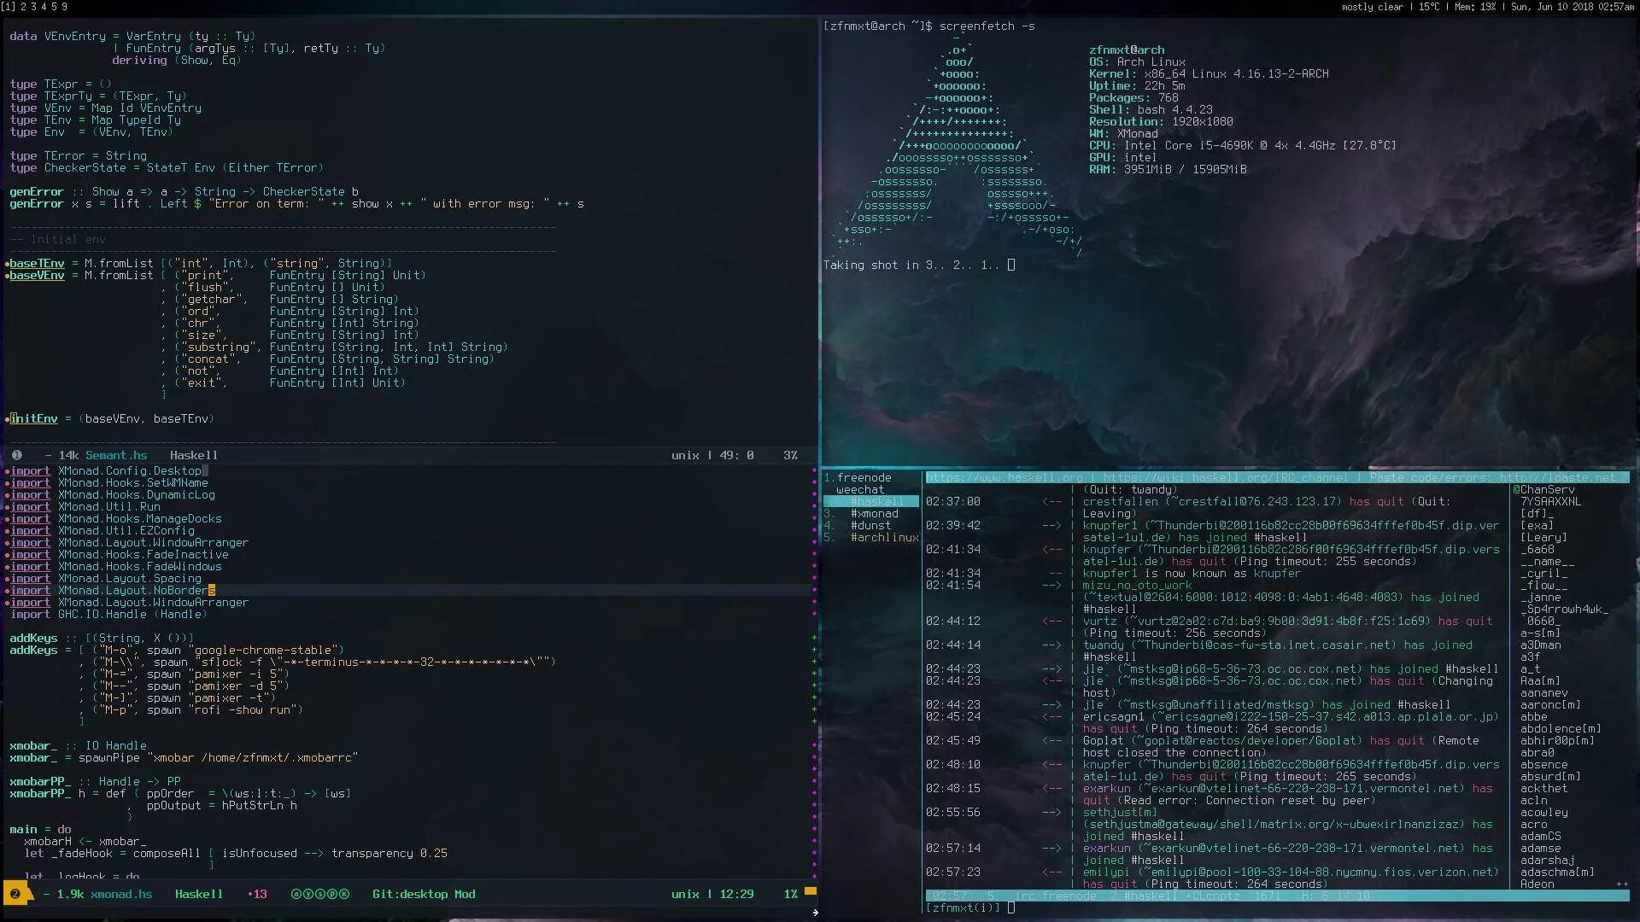Select nick '[exa]' in the weechat nicklist

pos(1537,526)
